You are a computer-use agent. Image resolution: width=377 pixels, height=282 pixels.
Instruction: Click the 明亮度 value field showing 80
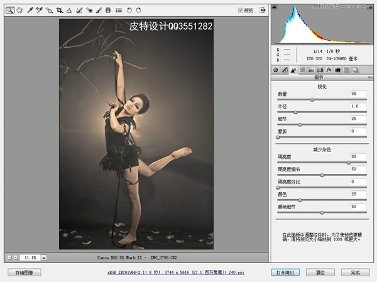coord(358,157)
